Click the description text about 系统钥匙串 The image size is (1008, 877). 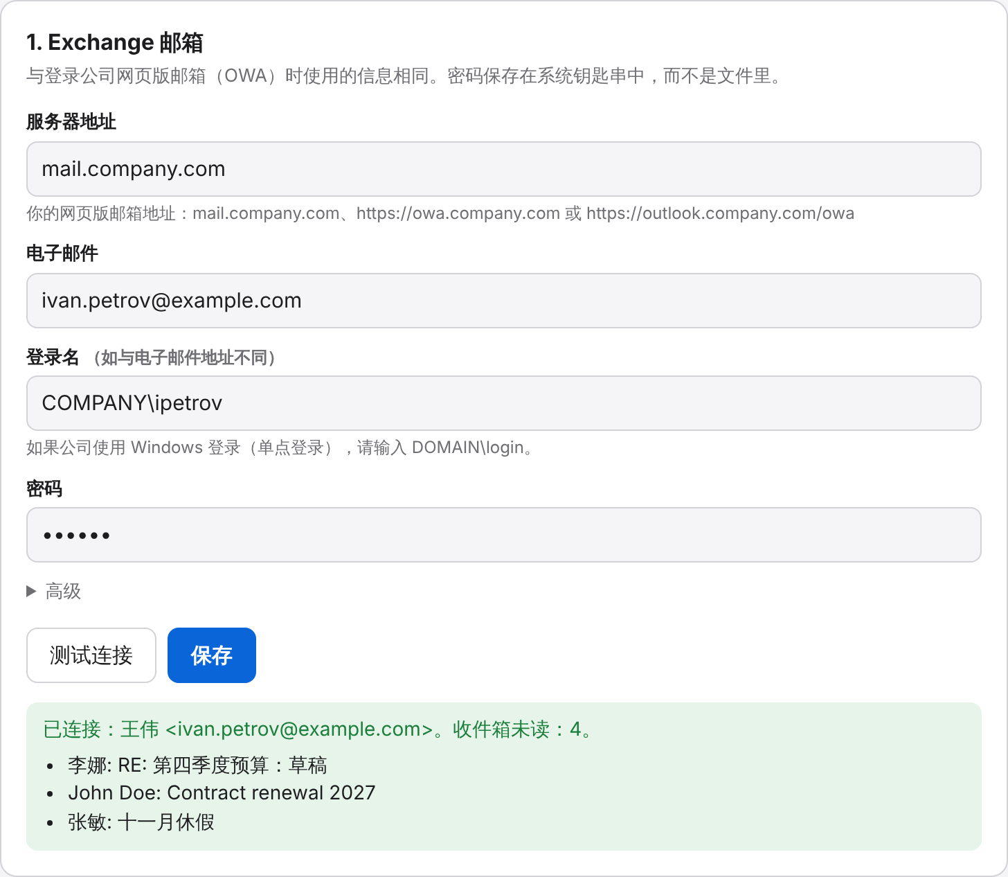[x=404, y=76]
